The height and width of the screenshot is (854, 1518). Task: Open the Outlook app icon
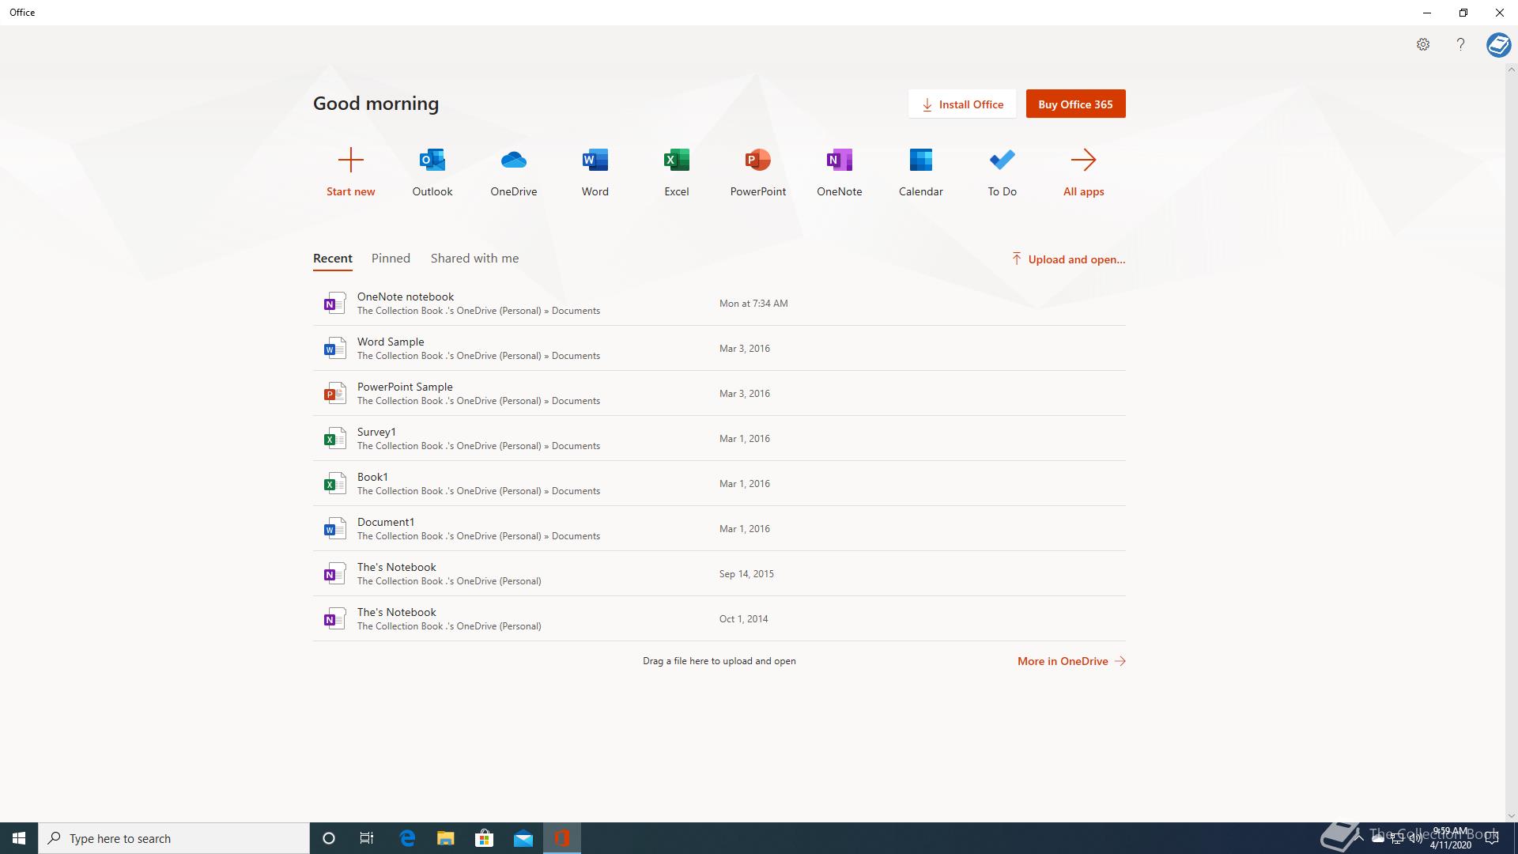(x=432, y=160)
